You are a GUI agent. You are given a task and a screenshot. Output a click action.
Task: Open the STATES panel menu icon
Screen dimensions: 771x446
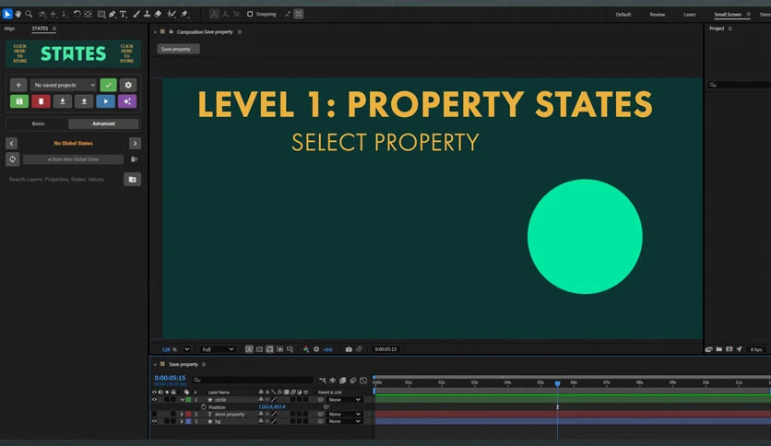54,29
